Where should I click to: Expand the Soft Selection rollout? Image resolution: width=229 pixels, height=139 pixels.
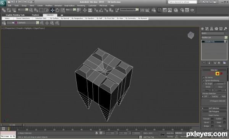pos(214,108)
